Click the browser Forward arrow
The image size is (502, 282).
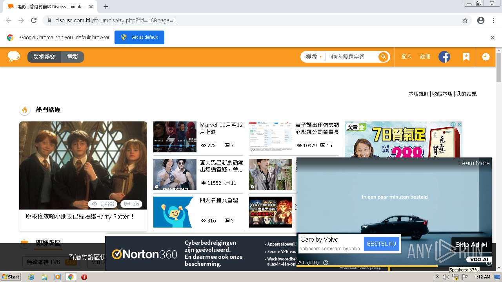click(x=21, y=20)
